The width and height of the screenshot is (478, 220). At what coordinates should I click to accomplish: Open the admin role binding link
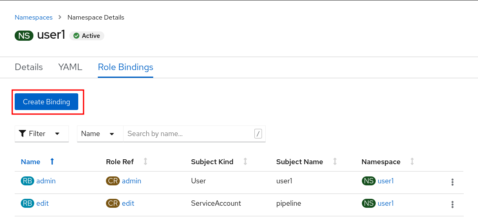tap(46, 181)
